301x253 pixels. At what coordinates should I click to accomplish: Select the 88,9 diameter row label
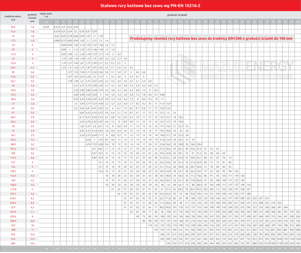tap(13, 144)
